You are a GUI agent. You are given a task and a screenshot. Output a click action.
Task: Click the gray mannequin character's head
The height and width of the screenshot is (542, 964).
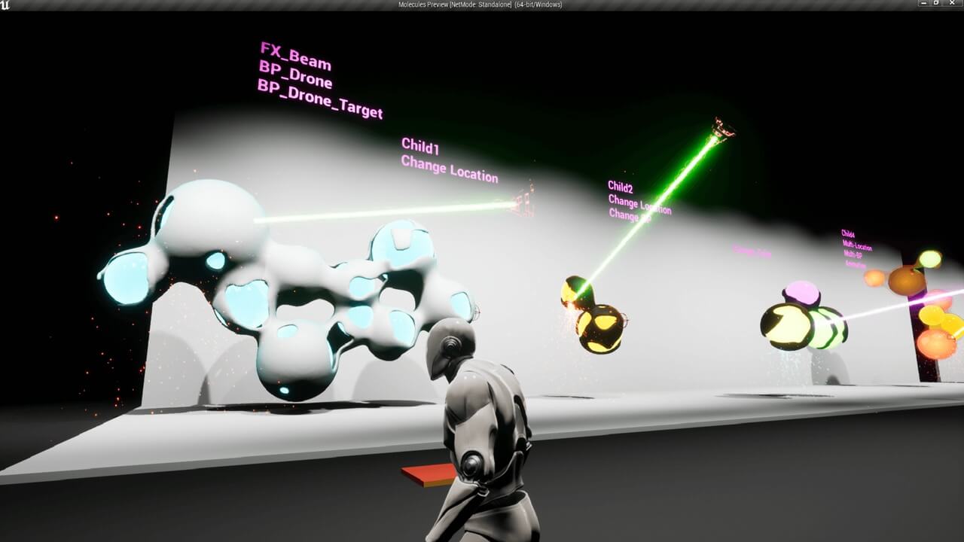pos(450,347)
